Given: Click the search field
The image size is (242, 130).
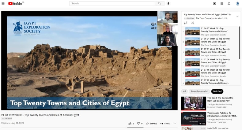Looking at the screenshot, I should click(x=112, y=3).
